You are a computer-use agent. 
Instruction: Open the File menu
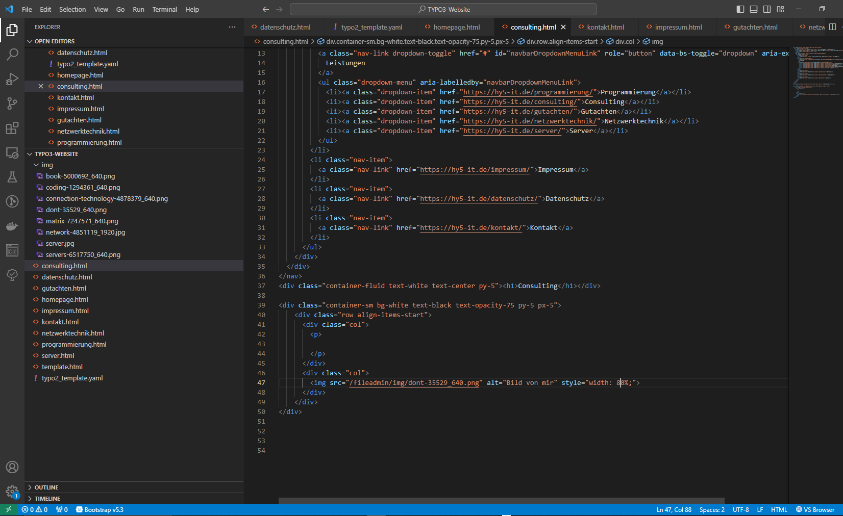pyautogui.click(x=27, y=9)
